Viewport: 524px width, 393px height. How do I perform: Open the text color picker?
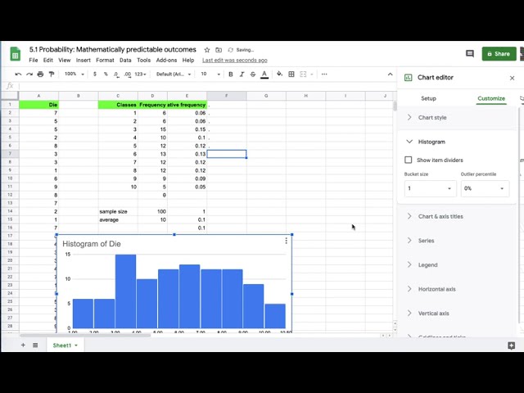point(264,75)
